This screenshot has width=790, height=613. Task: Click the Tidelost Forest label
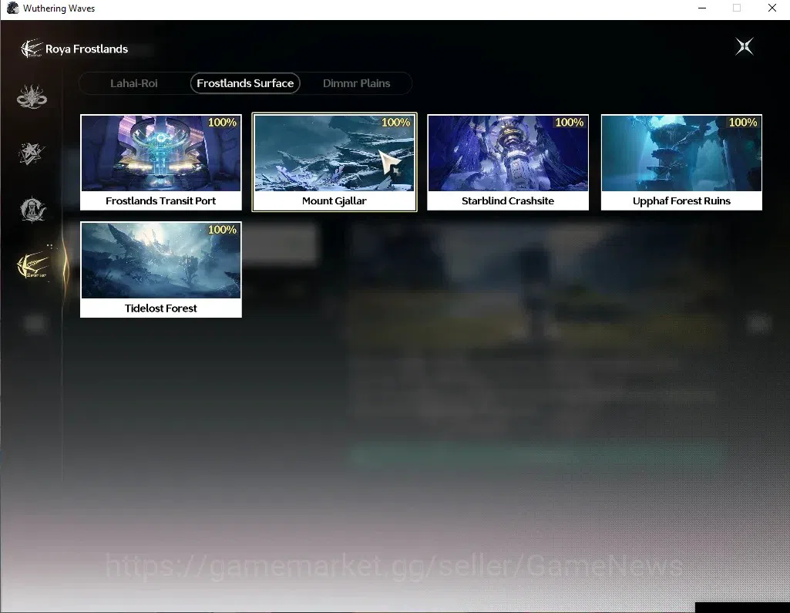[161, 308]
